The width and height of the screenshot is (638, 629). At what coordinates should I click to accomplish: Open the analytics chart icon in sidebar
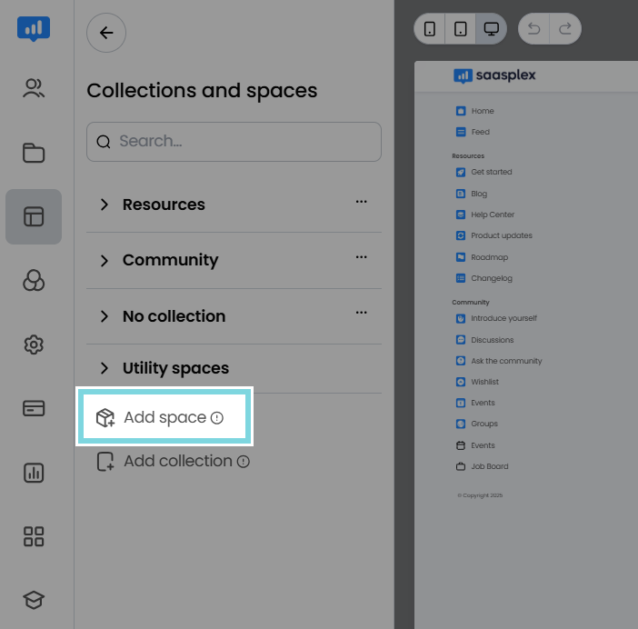[x=34, y=473]
